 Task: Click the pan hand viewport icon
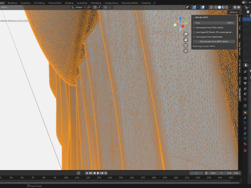pyautogui.click(x=186, y=40)
